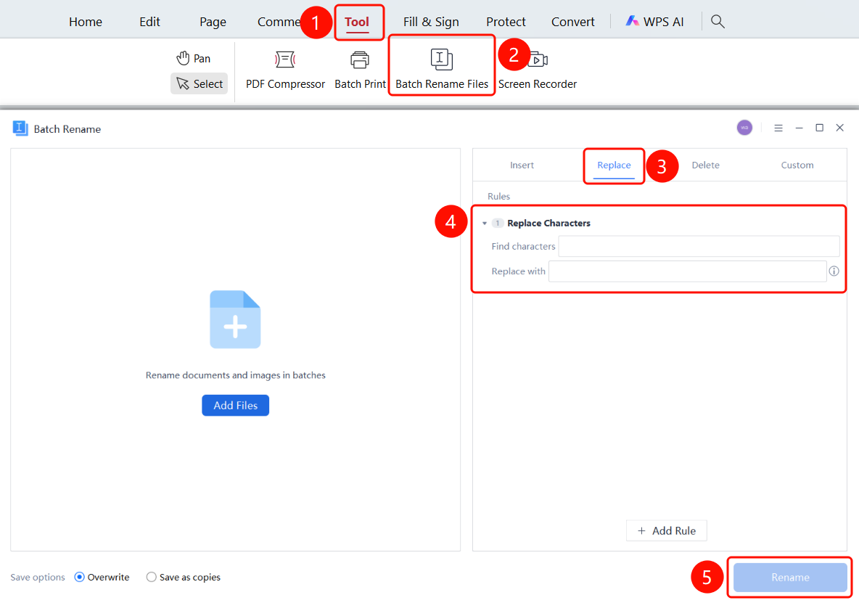Launch the Batch Print tool
The height and width of the screenshot is (603, 859).
click(360, 70)
